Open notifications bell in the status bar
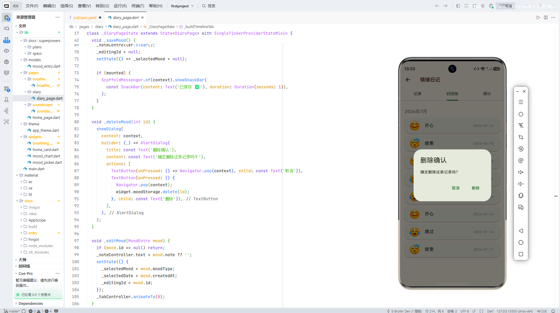This screenshot has width=560, height=313. click(x=553, y=311)
